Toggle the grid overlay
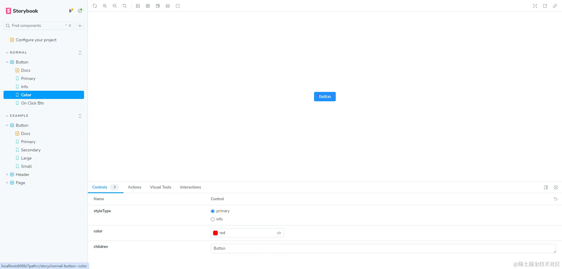This screenshot has height=269, width=562. click(x=148, y=6)
